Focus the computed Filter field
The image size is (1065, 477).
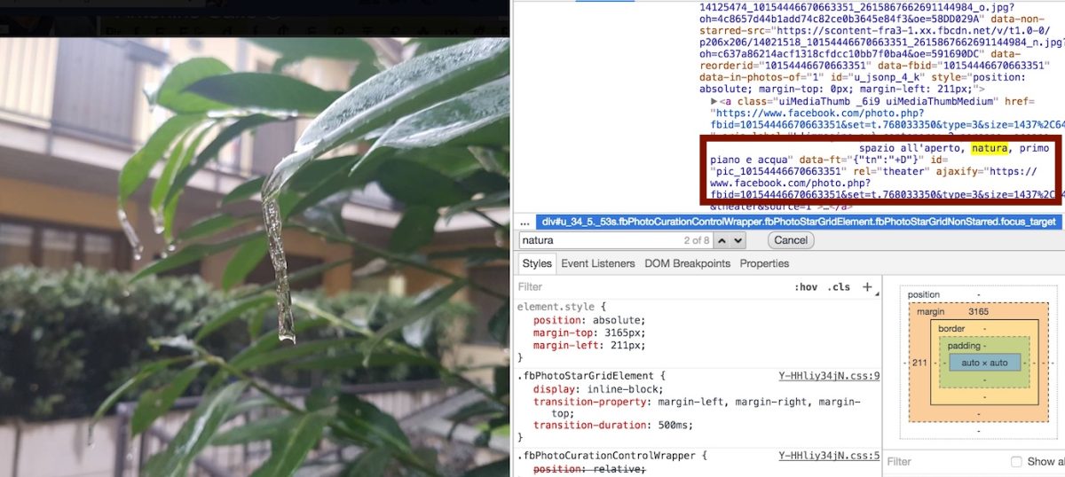click(941, 462)
